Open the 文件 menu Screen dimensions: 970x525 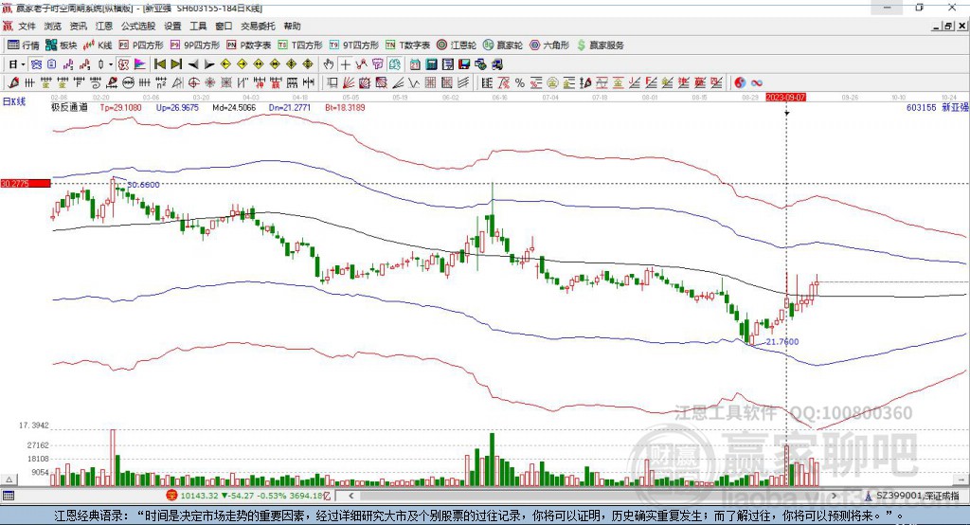27,26
